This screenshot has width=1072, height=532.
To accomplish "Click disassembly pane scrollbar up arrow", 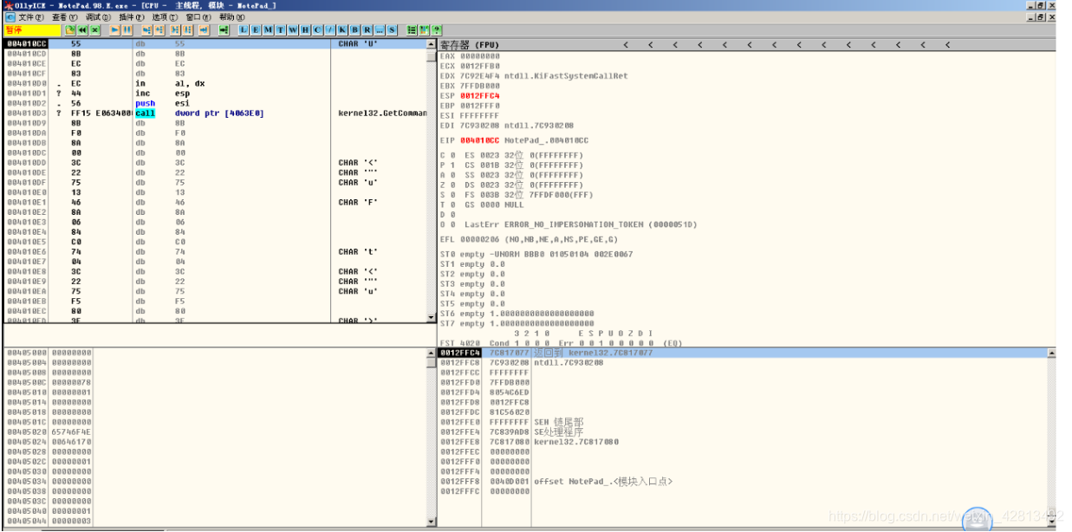I will [x=432, y=43].
